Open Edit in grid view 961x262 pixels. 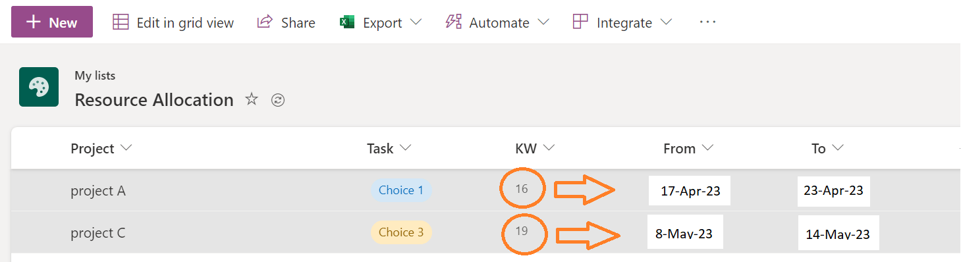pyautogui.click(x=173, y=22)
